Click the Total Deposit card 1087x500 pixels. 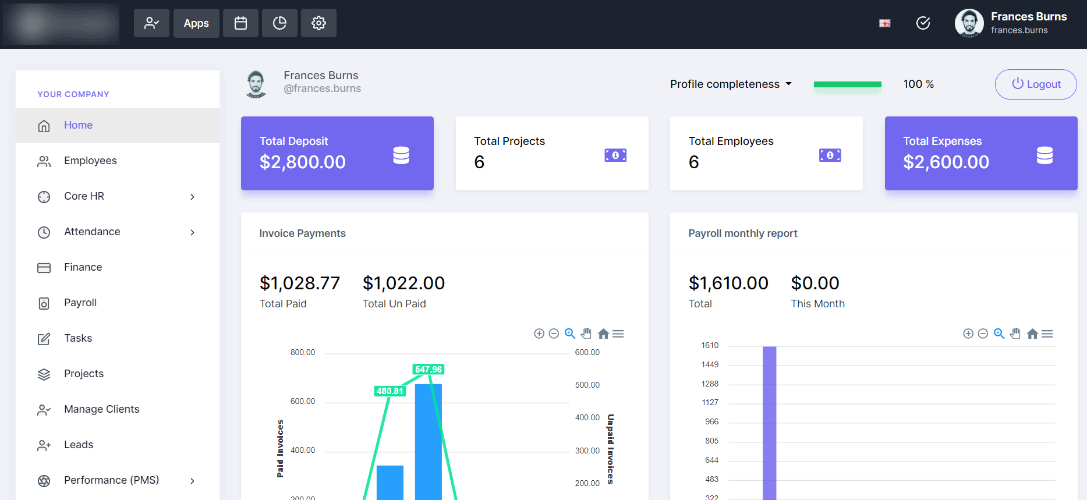[337, 153]
